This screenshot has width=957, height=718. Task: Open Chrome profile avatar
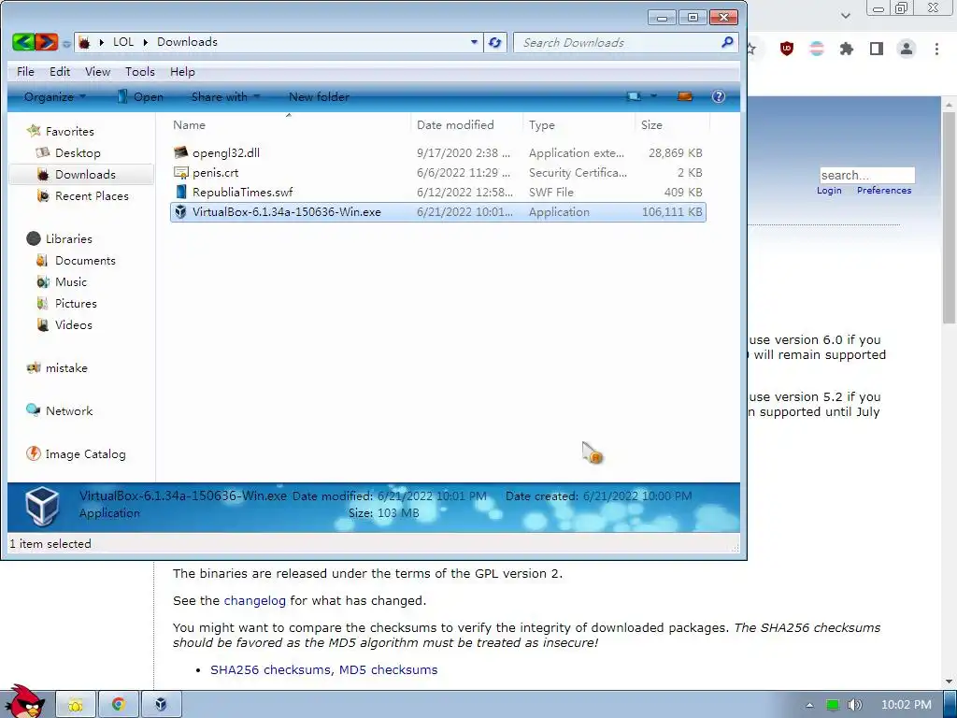907,49
